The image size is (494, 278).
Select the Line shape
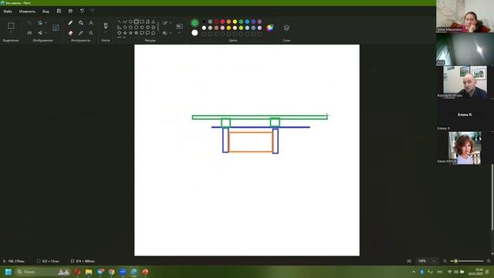point(120,22)
